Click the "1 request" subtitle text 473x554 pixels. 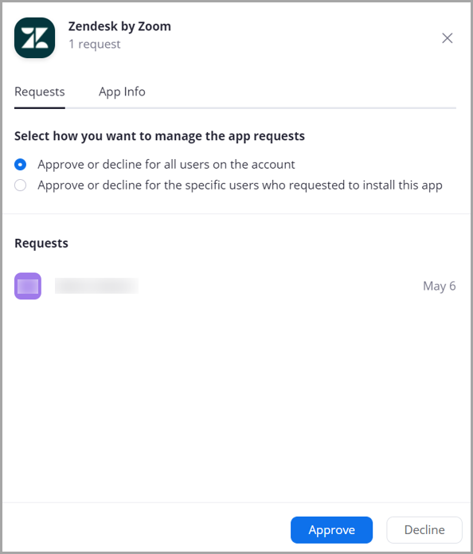coord(95,44)
